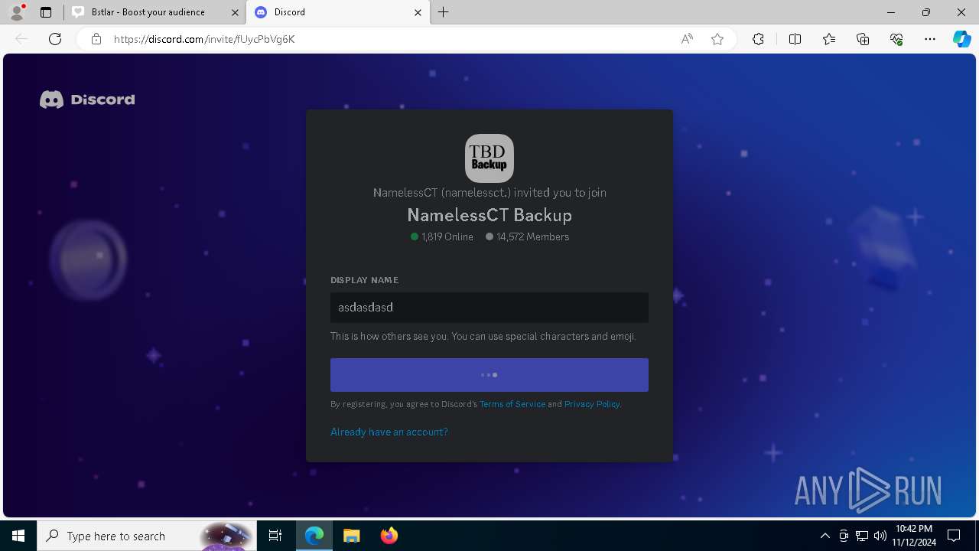Open the clock and calendar

(x=914, y=536)
